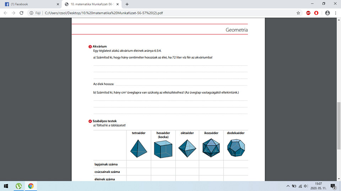Image resolution: width=341 pixels, height=191 pixels.
Task: Open the taskbar clock and date
Action: coord(318,186)
